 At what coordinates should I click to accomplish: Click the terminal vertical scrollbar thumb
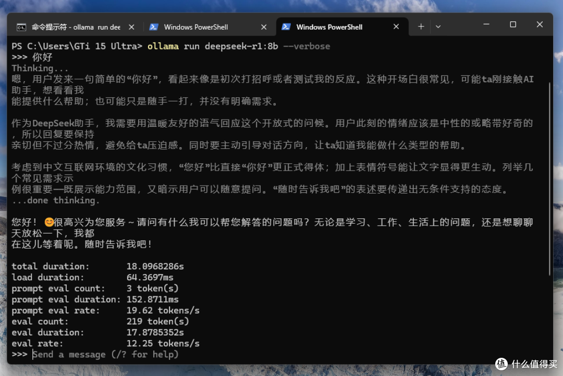(x=549, y=179)
